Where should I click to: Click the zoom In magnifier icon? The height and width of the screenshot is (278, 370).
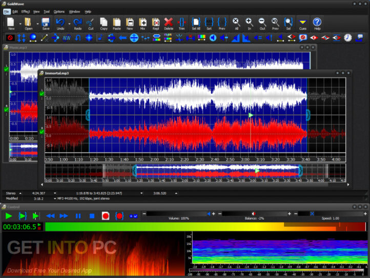pyautogui.click(x=249, y=24)
